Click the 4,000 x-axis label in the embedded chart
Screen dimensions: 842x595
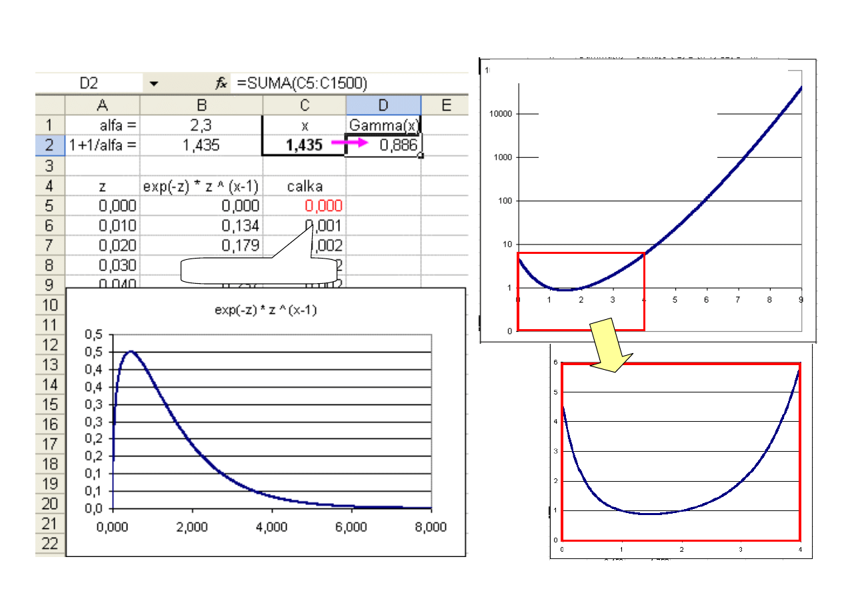[x=272, y=526]
